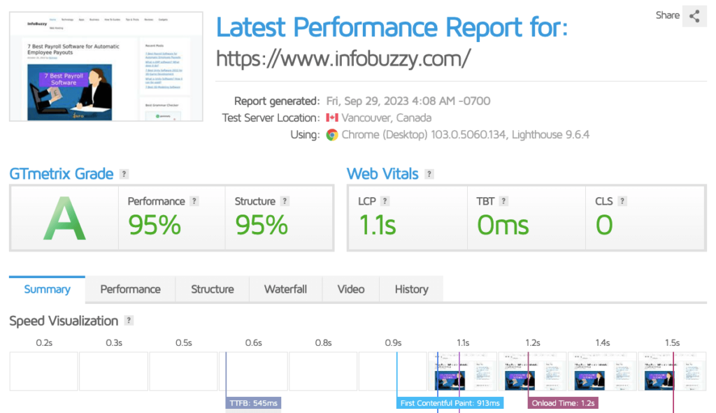Open help icon next to GTmetrix Grade
The image size is (716, 413).
pyautogui.click(x=124, y=174)
